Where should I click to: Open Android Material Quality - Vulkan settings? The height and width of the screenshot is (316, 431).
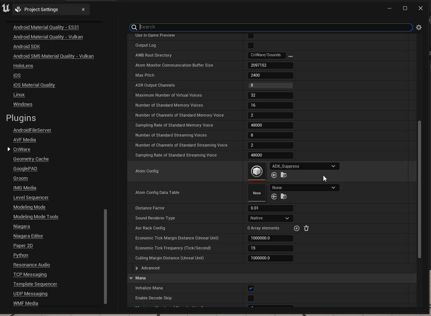tap(48, 37)
